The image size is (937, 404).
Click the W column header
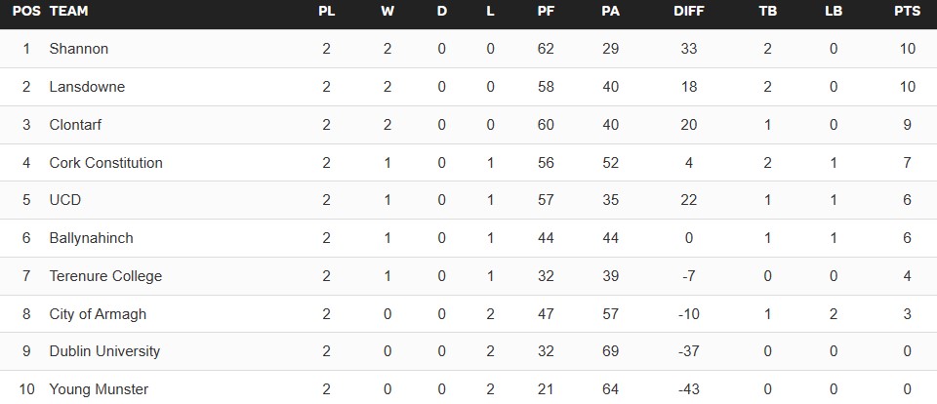387,12
